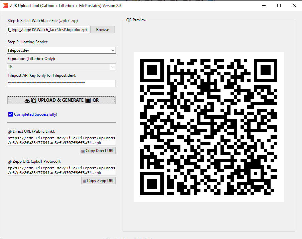This screenshot has width=302, height=239.
Task: Select the zpkd1 Zepp URL text box
Action: point(61,170)
